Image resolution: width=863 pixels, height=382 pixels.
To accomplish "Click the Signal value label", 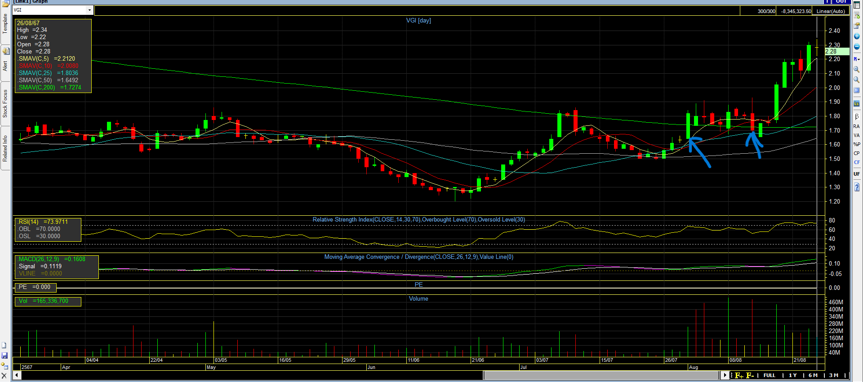I will (40, 266).
